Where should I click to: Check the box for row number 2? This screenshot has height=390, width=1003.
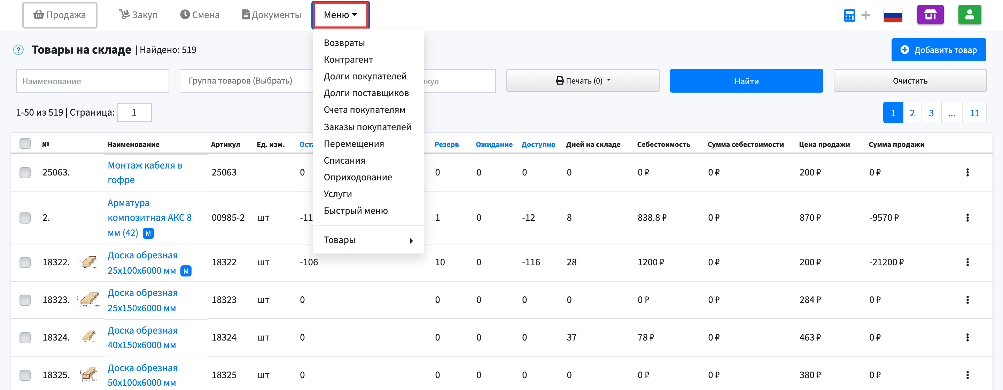pyautogui.click(x=25, y=218)
